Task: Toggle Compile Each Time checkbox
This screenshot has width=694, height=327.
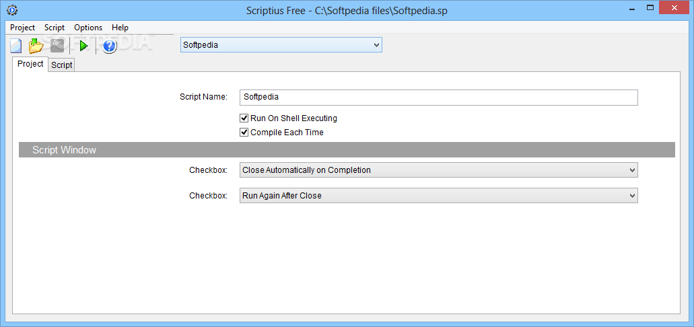Action: [x=244, y=133]
